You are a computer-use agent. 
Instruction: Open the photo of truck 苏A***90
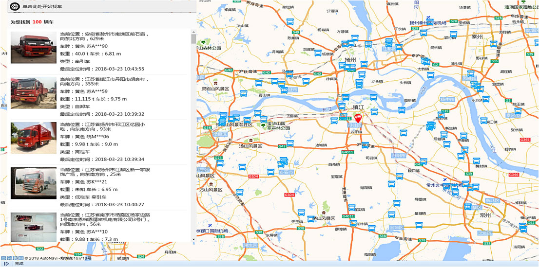pos(34,48)
